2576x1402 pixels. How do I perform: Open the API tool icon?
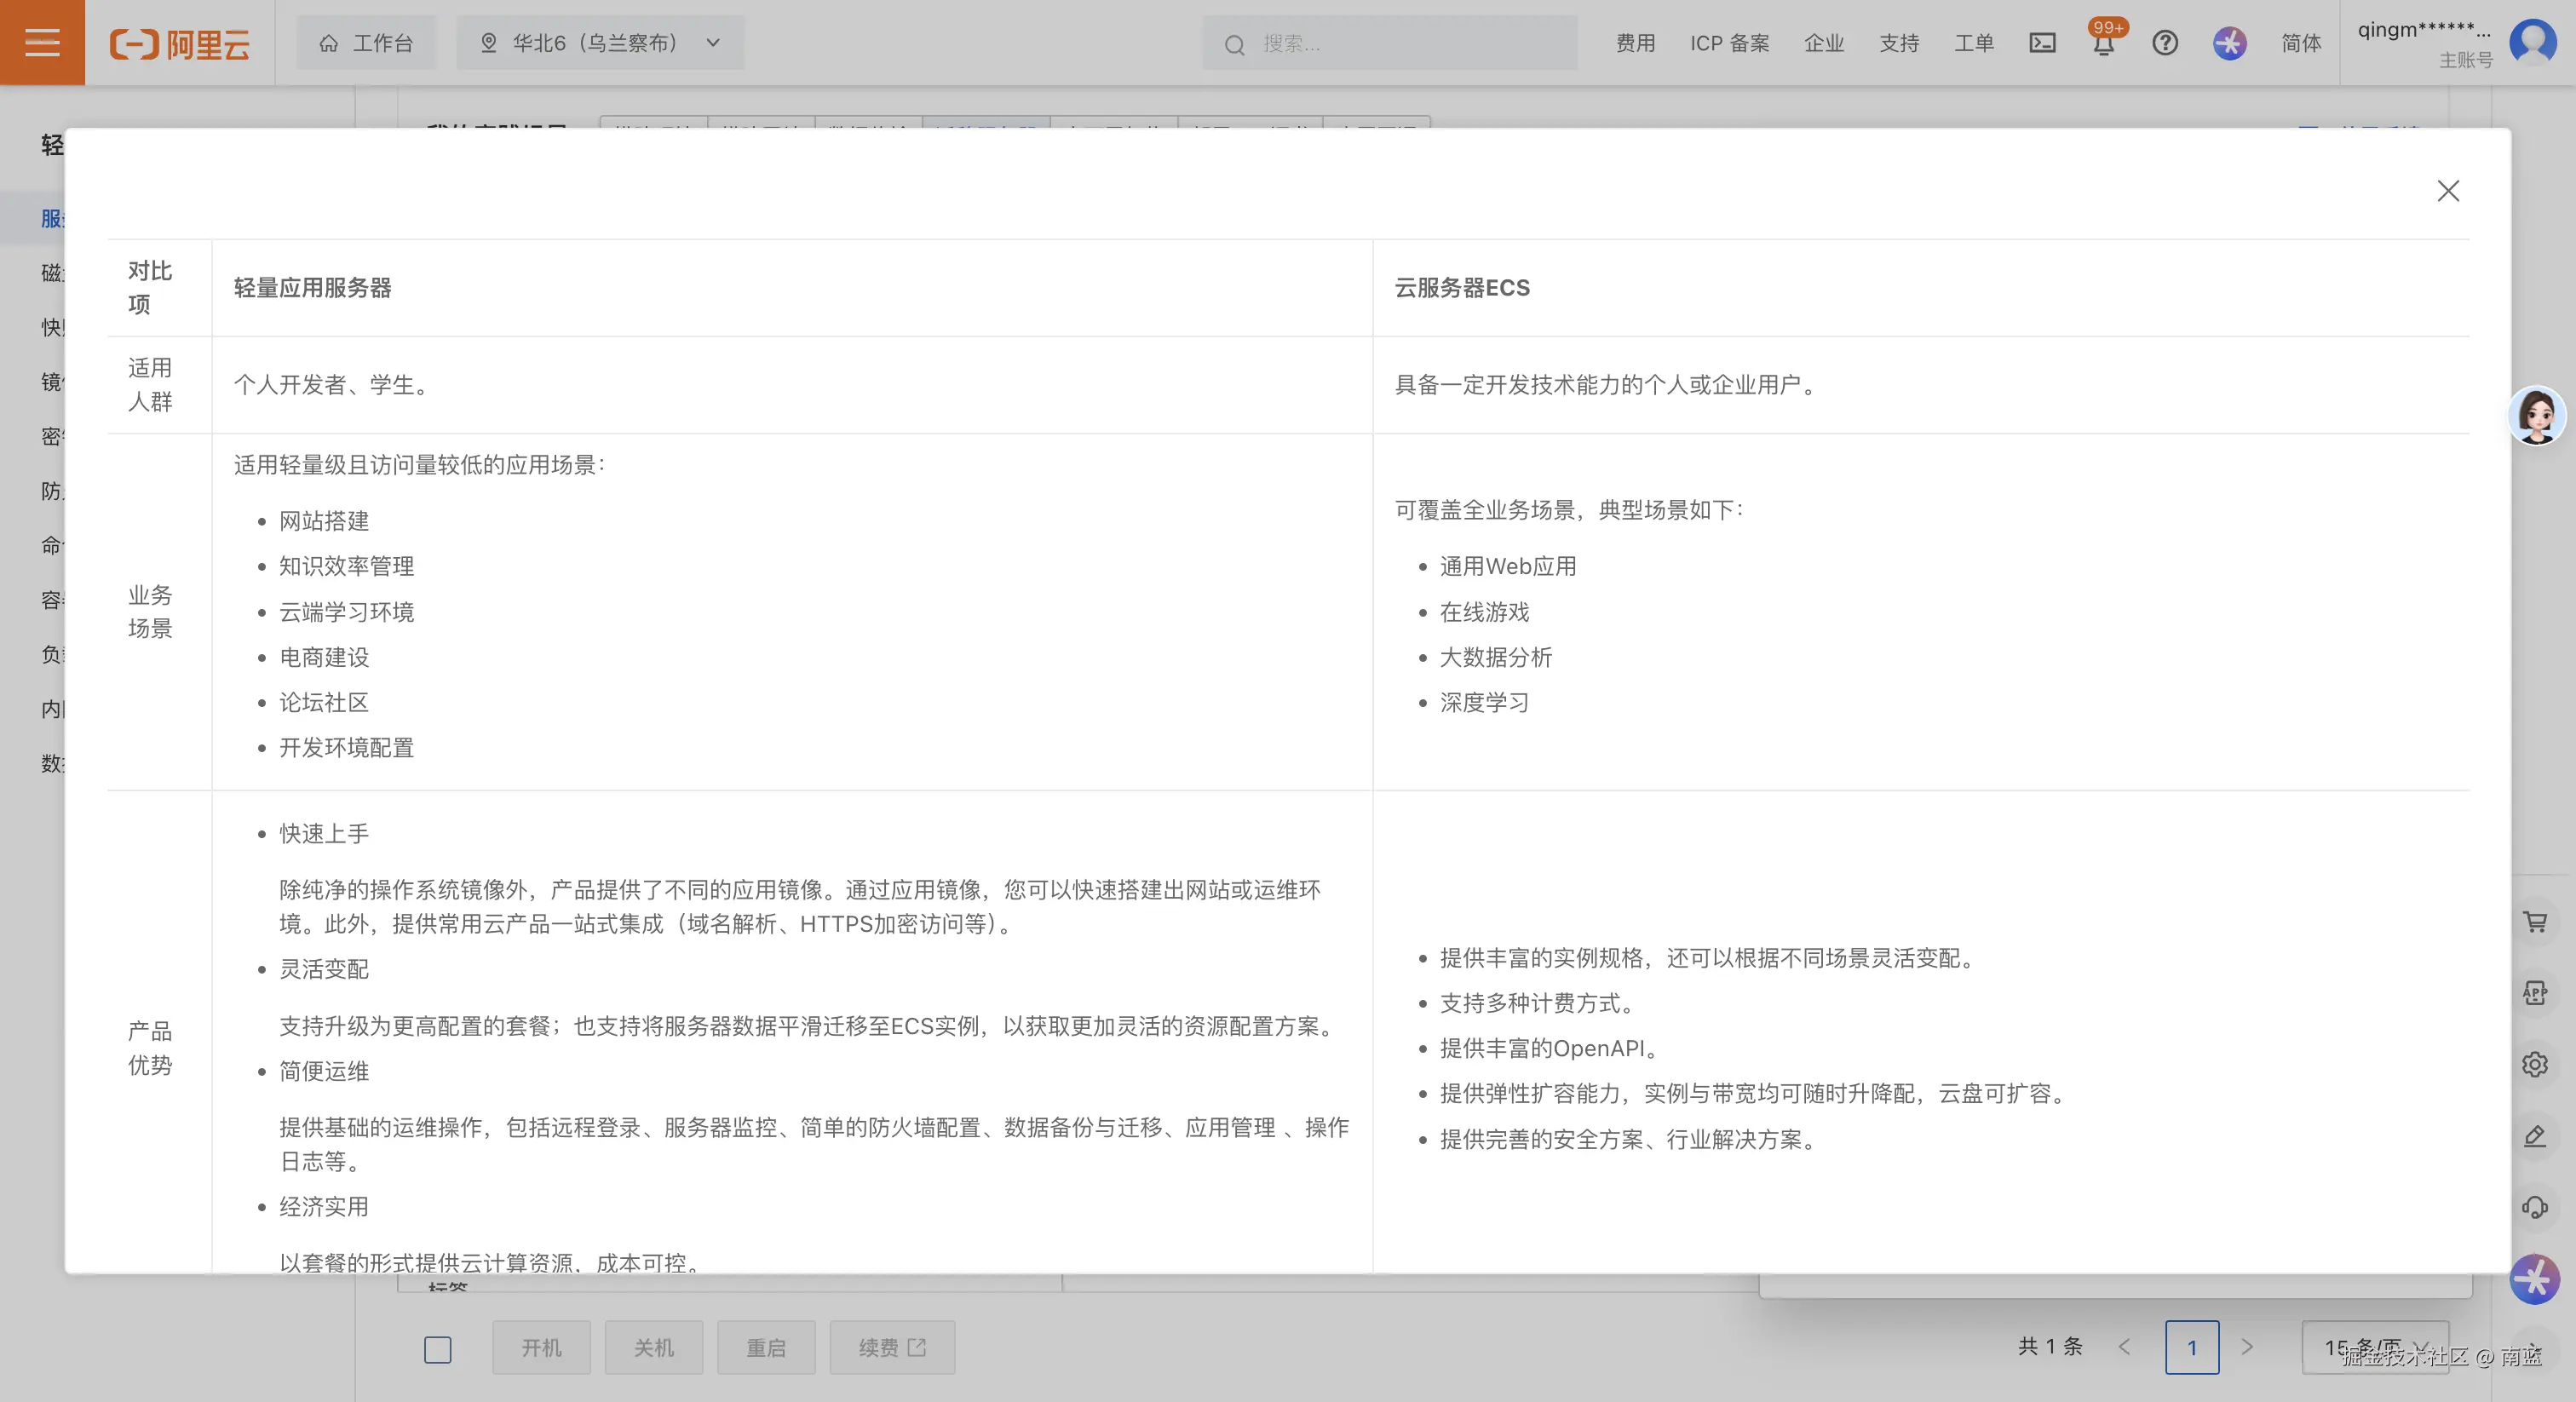[2535, 993]
